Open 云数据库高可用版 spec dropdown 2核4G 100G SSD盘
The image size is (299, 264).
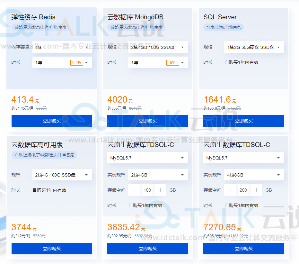[62, 175]
